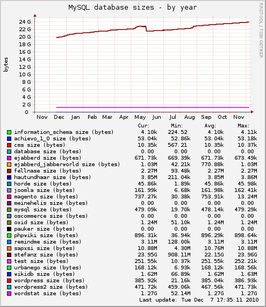Screen dimensions: 266x307
Task: Select the 'meinehelis size (bytes)' label
Action: pyautogui.click(x=51, y=203)
